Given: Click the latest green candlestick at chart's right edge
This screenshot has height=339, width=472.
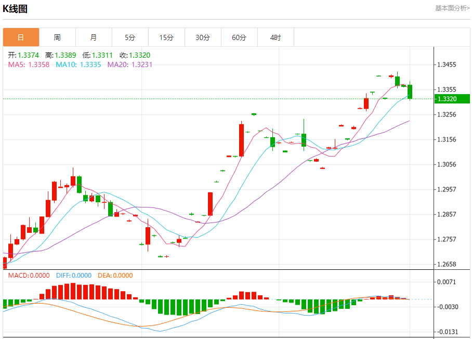Looking at the screenshot, I should pyautogui.click(x=410, y=92).
